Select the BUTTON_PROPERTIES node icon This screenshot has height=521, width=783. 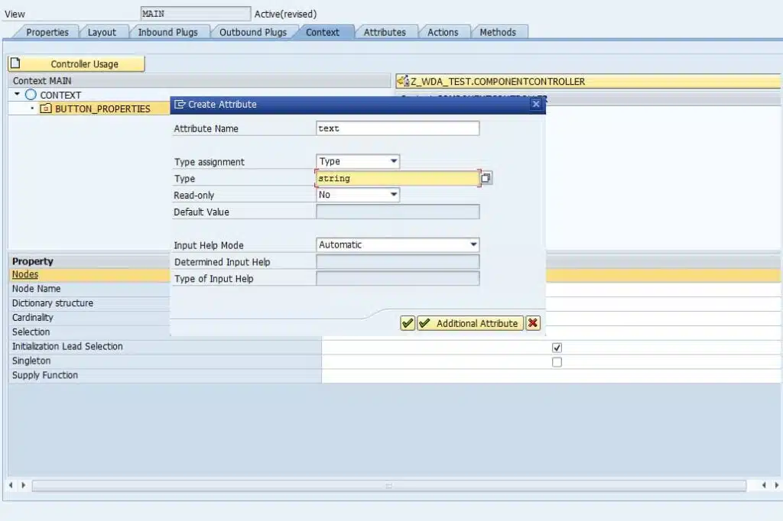[x=45, y=108]
